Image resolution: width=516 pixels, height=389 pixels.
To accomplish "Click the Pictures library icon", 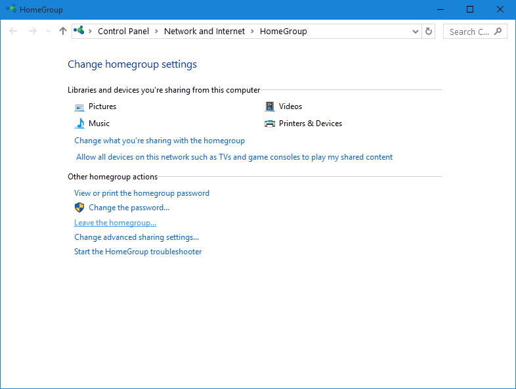I will click(79, 107).
